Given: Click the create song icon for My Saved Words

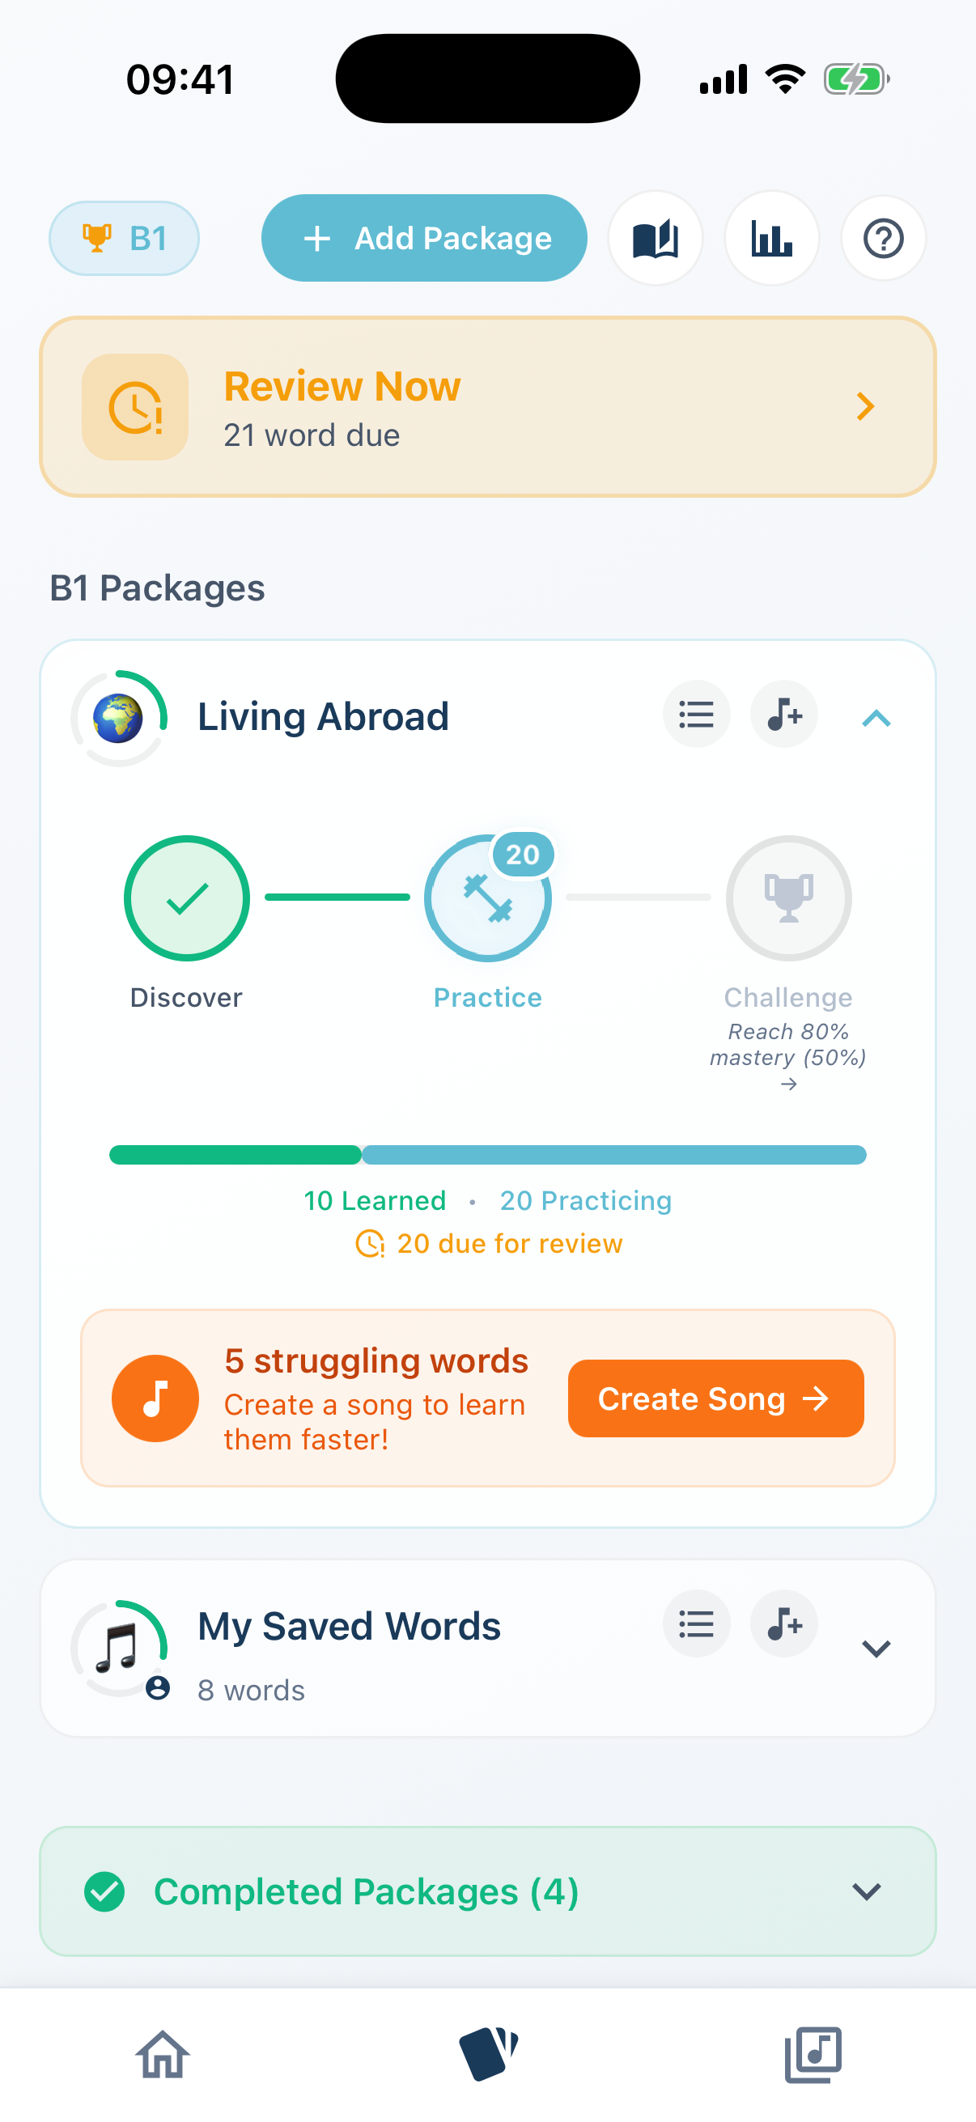Looking at the screenshot, I should click(x=783, y=1623).
